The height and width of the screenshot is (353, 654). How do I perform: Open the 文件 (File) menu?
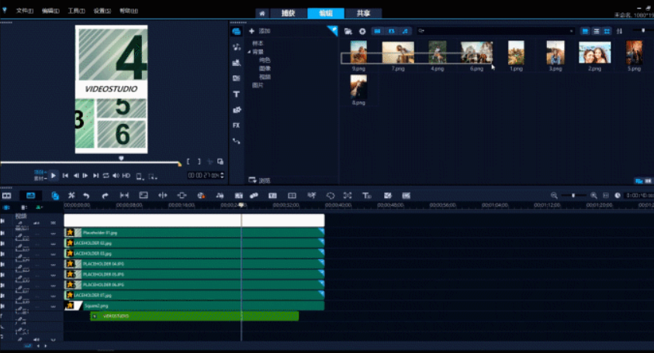point(24,11)
